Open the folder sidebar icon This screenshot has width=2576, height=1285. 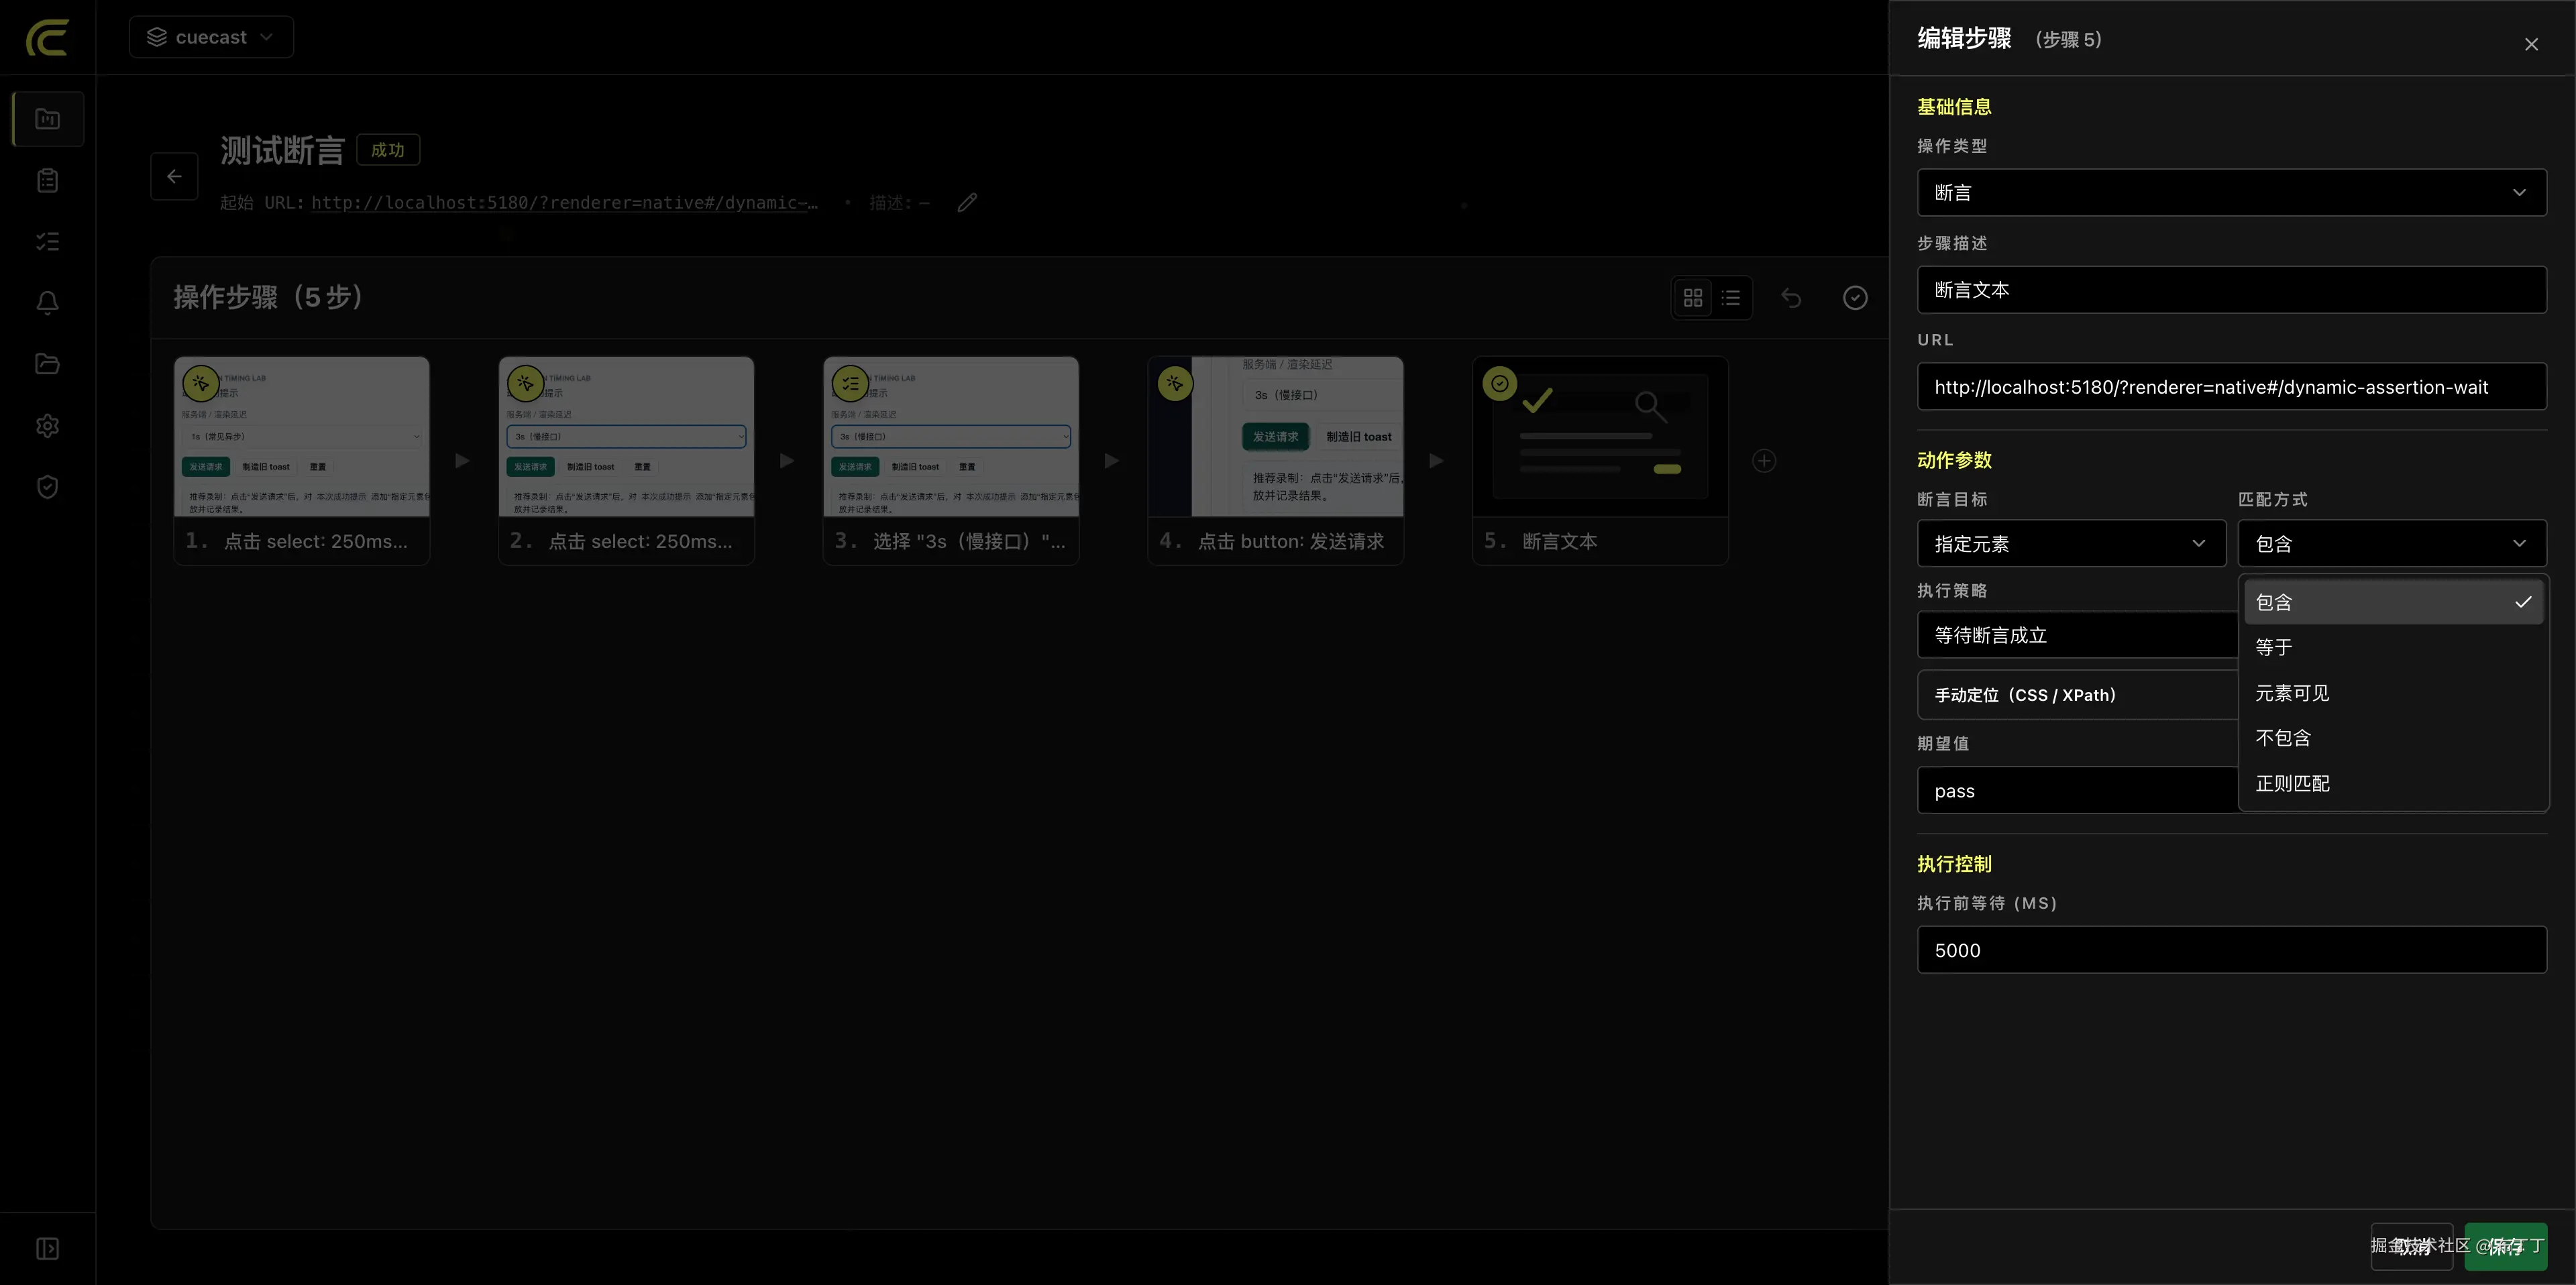[x=48, y=364]
